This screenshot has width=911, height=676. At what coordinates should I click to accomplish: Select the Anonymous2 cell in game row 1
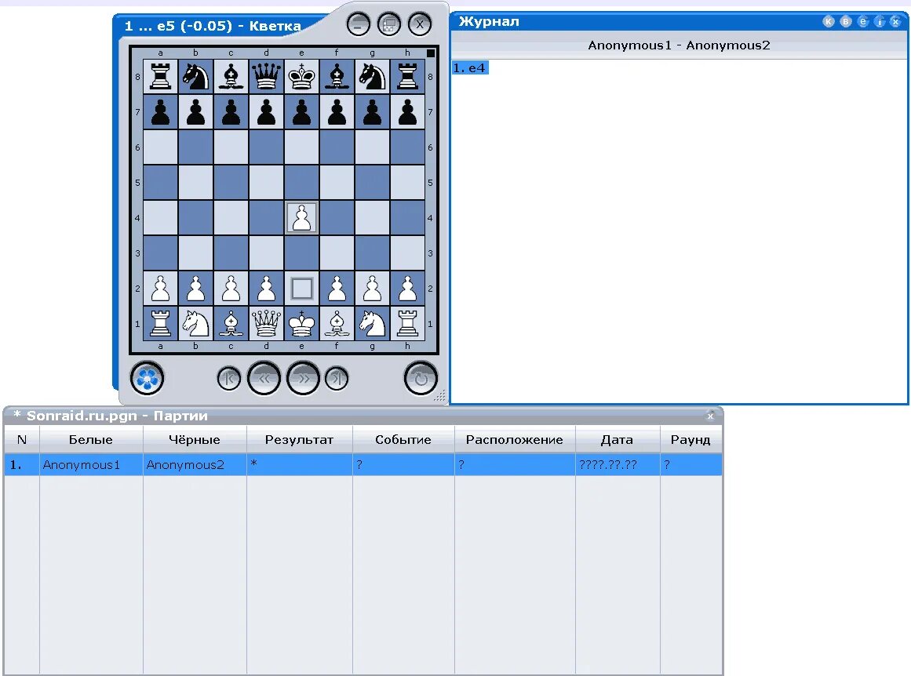pos(195,464)
